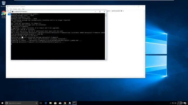Viewport: 188px width, 105px height.
Task: Show hidden system tray icons
Action: point(171,103)
